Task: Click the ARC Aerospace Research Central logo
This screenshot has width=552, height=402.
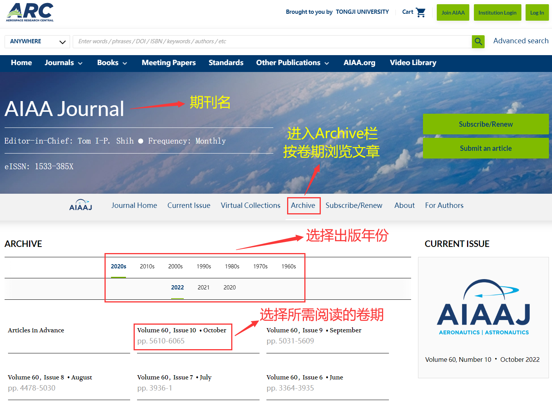Action: coord(30,12)
